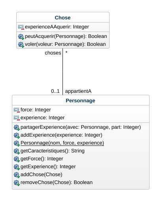
Task: Select the getForce(): Integer operation
Action: [x=42, y=159]
